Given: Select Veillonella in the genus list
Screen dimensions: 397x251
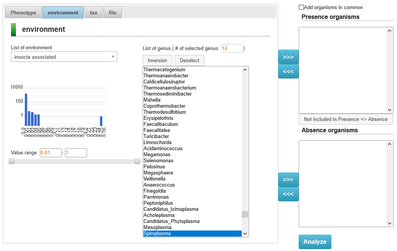Looking at the screenshot, I should click(154, 179).
